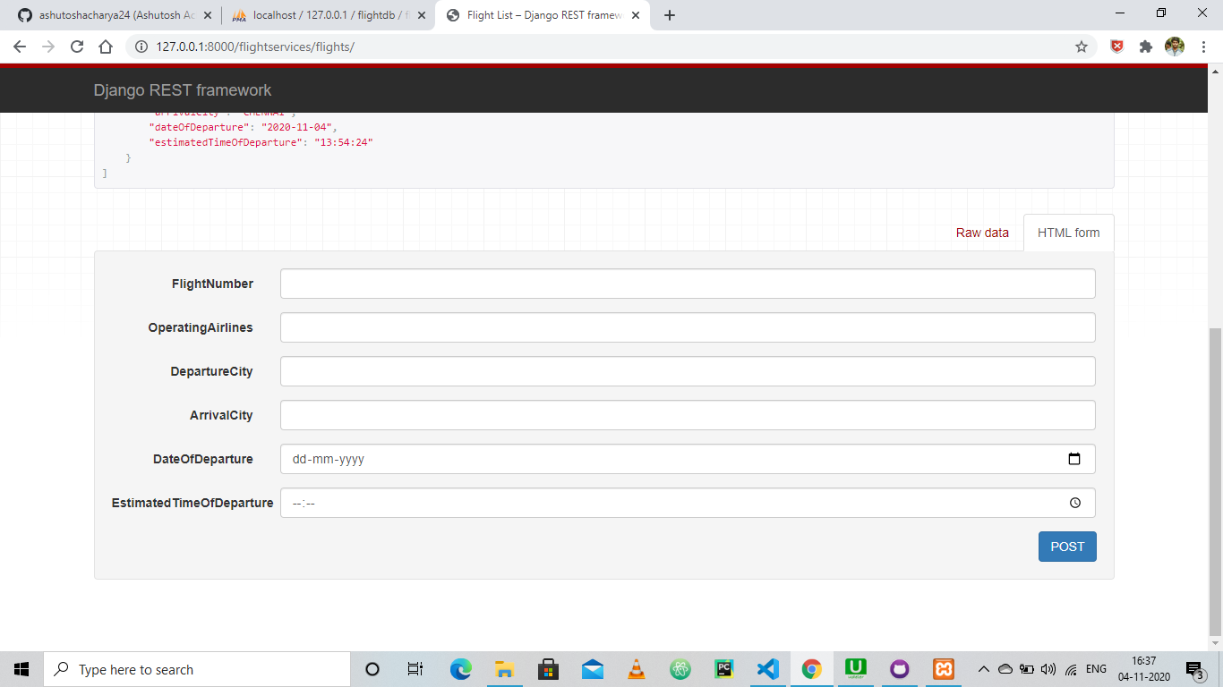Close the Flight List browser tab
1223x687 pixels.
pyautogui.click(x=636, y=15)
